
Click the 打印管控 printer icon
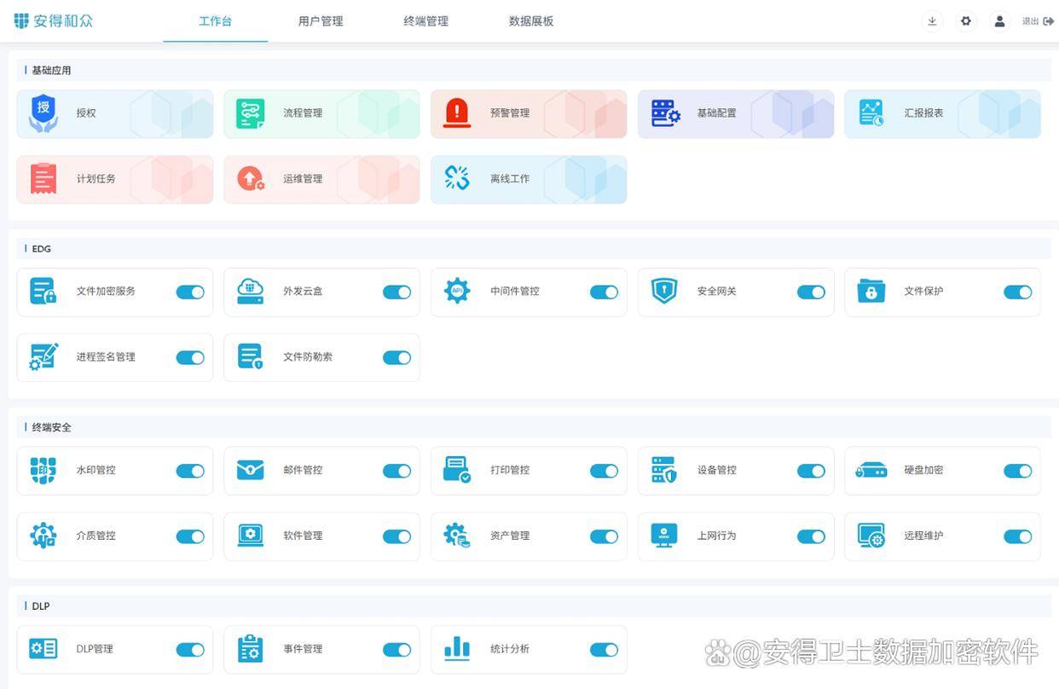[457, 471]
